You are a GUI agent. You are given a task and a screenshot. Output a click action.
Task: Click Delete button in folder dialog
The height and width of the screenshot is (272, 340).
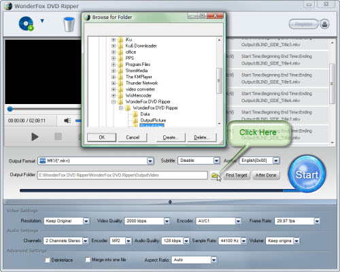click(x=202, y=137)
